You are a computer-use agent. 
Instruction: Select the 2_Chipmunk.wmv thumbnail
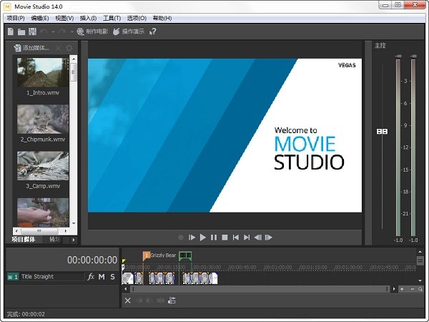click(x=43, y=119)
